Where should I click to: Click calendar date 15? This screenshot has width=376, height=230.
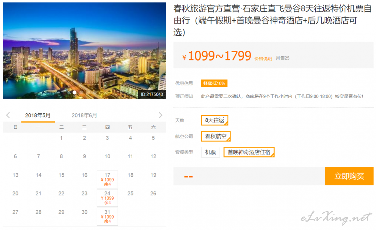coord(61,175)
